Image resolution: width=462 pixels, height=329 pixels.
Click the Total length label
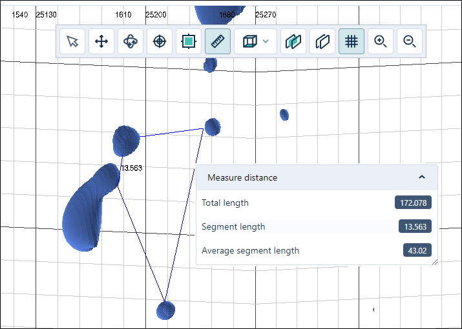pos(225,203)
